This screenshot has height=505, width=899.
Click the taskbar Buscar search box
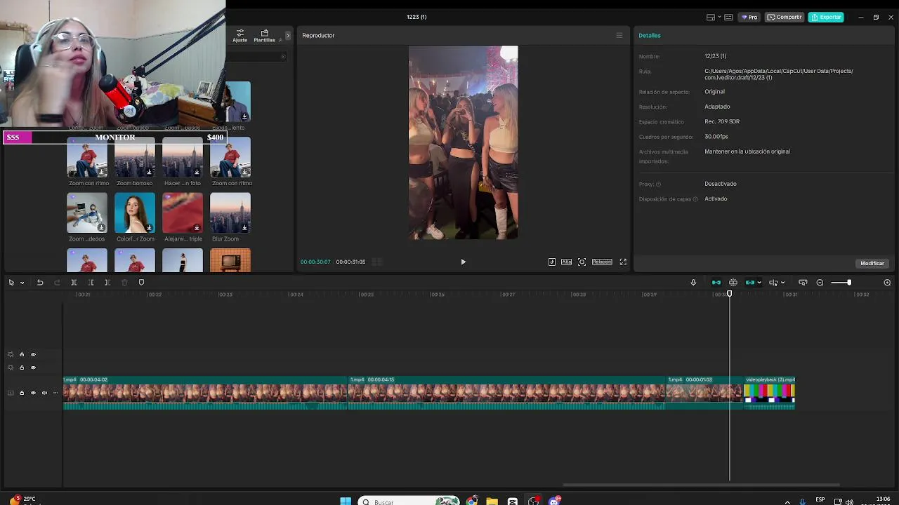coord(409,501)
